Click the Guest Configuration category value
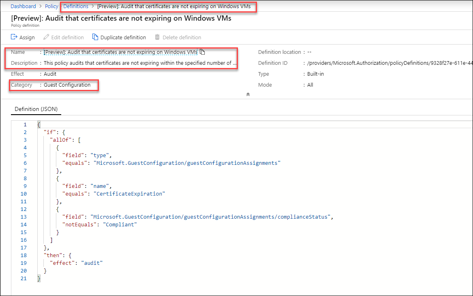The height and width of the screenshot is (296, 473). point(67,85)
